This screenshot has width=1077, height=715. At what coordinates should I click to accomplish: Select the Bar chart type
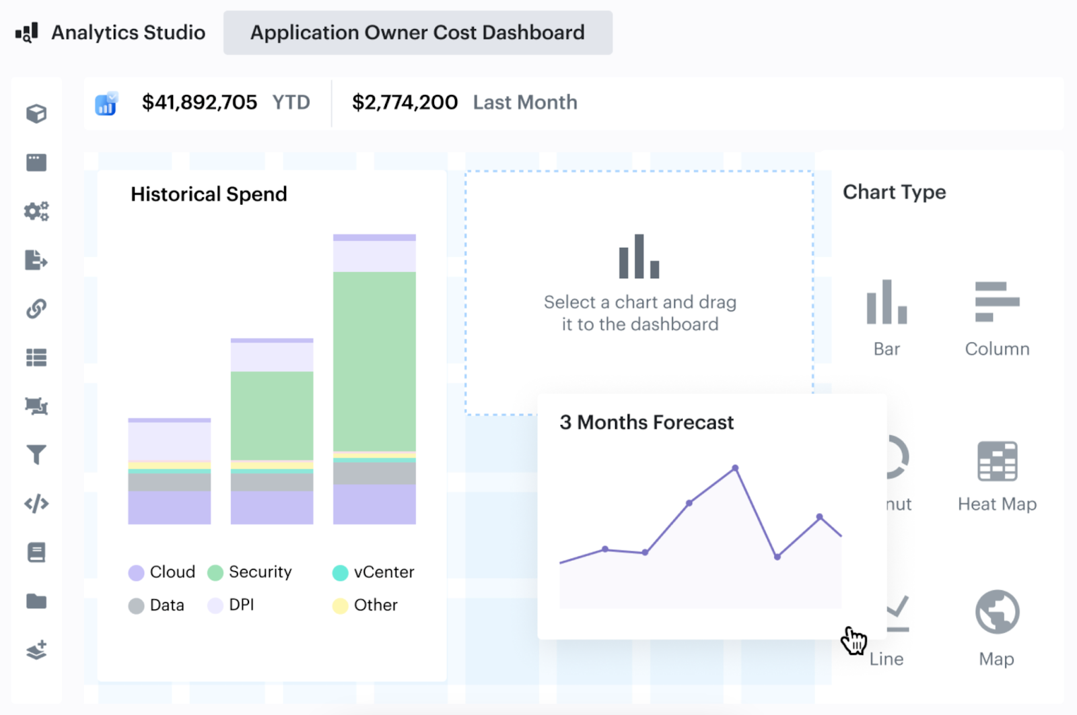pos(887,318)
